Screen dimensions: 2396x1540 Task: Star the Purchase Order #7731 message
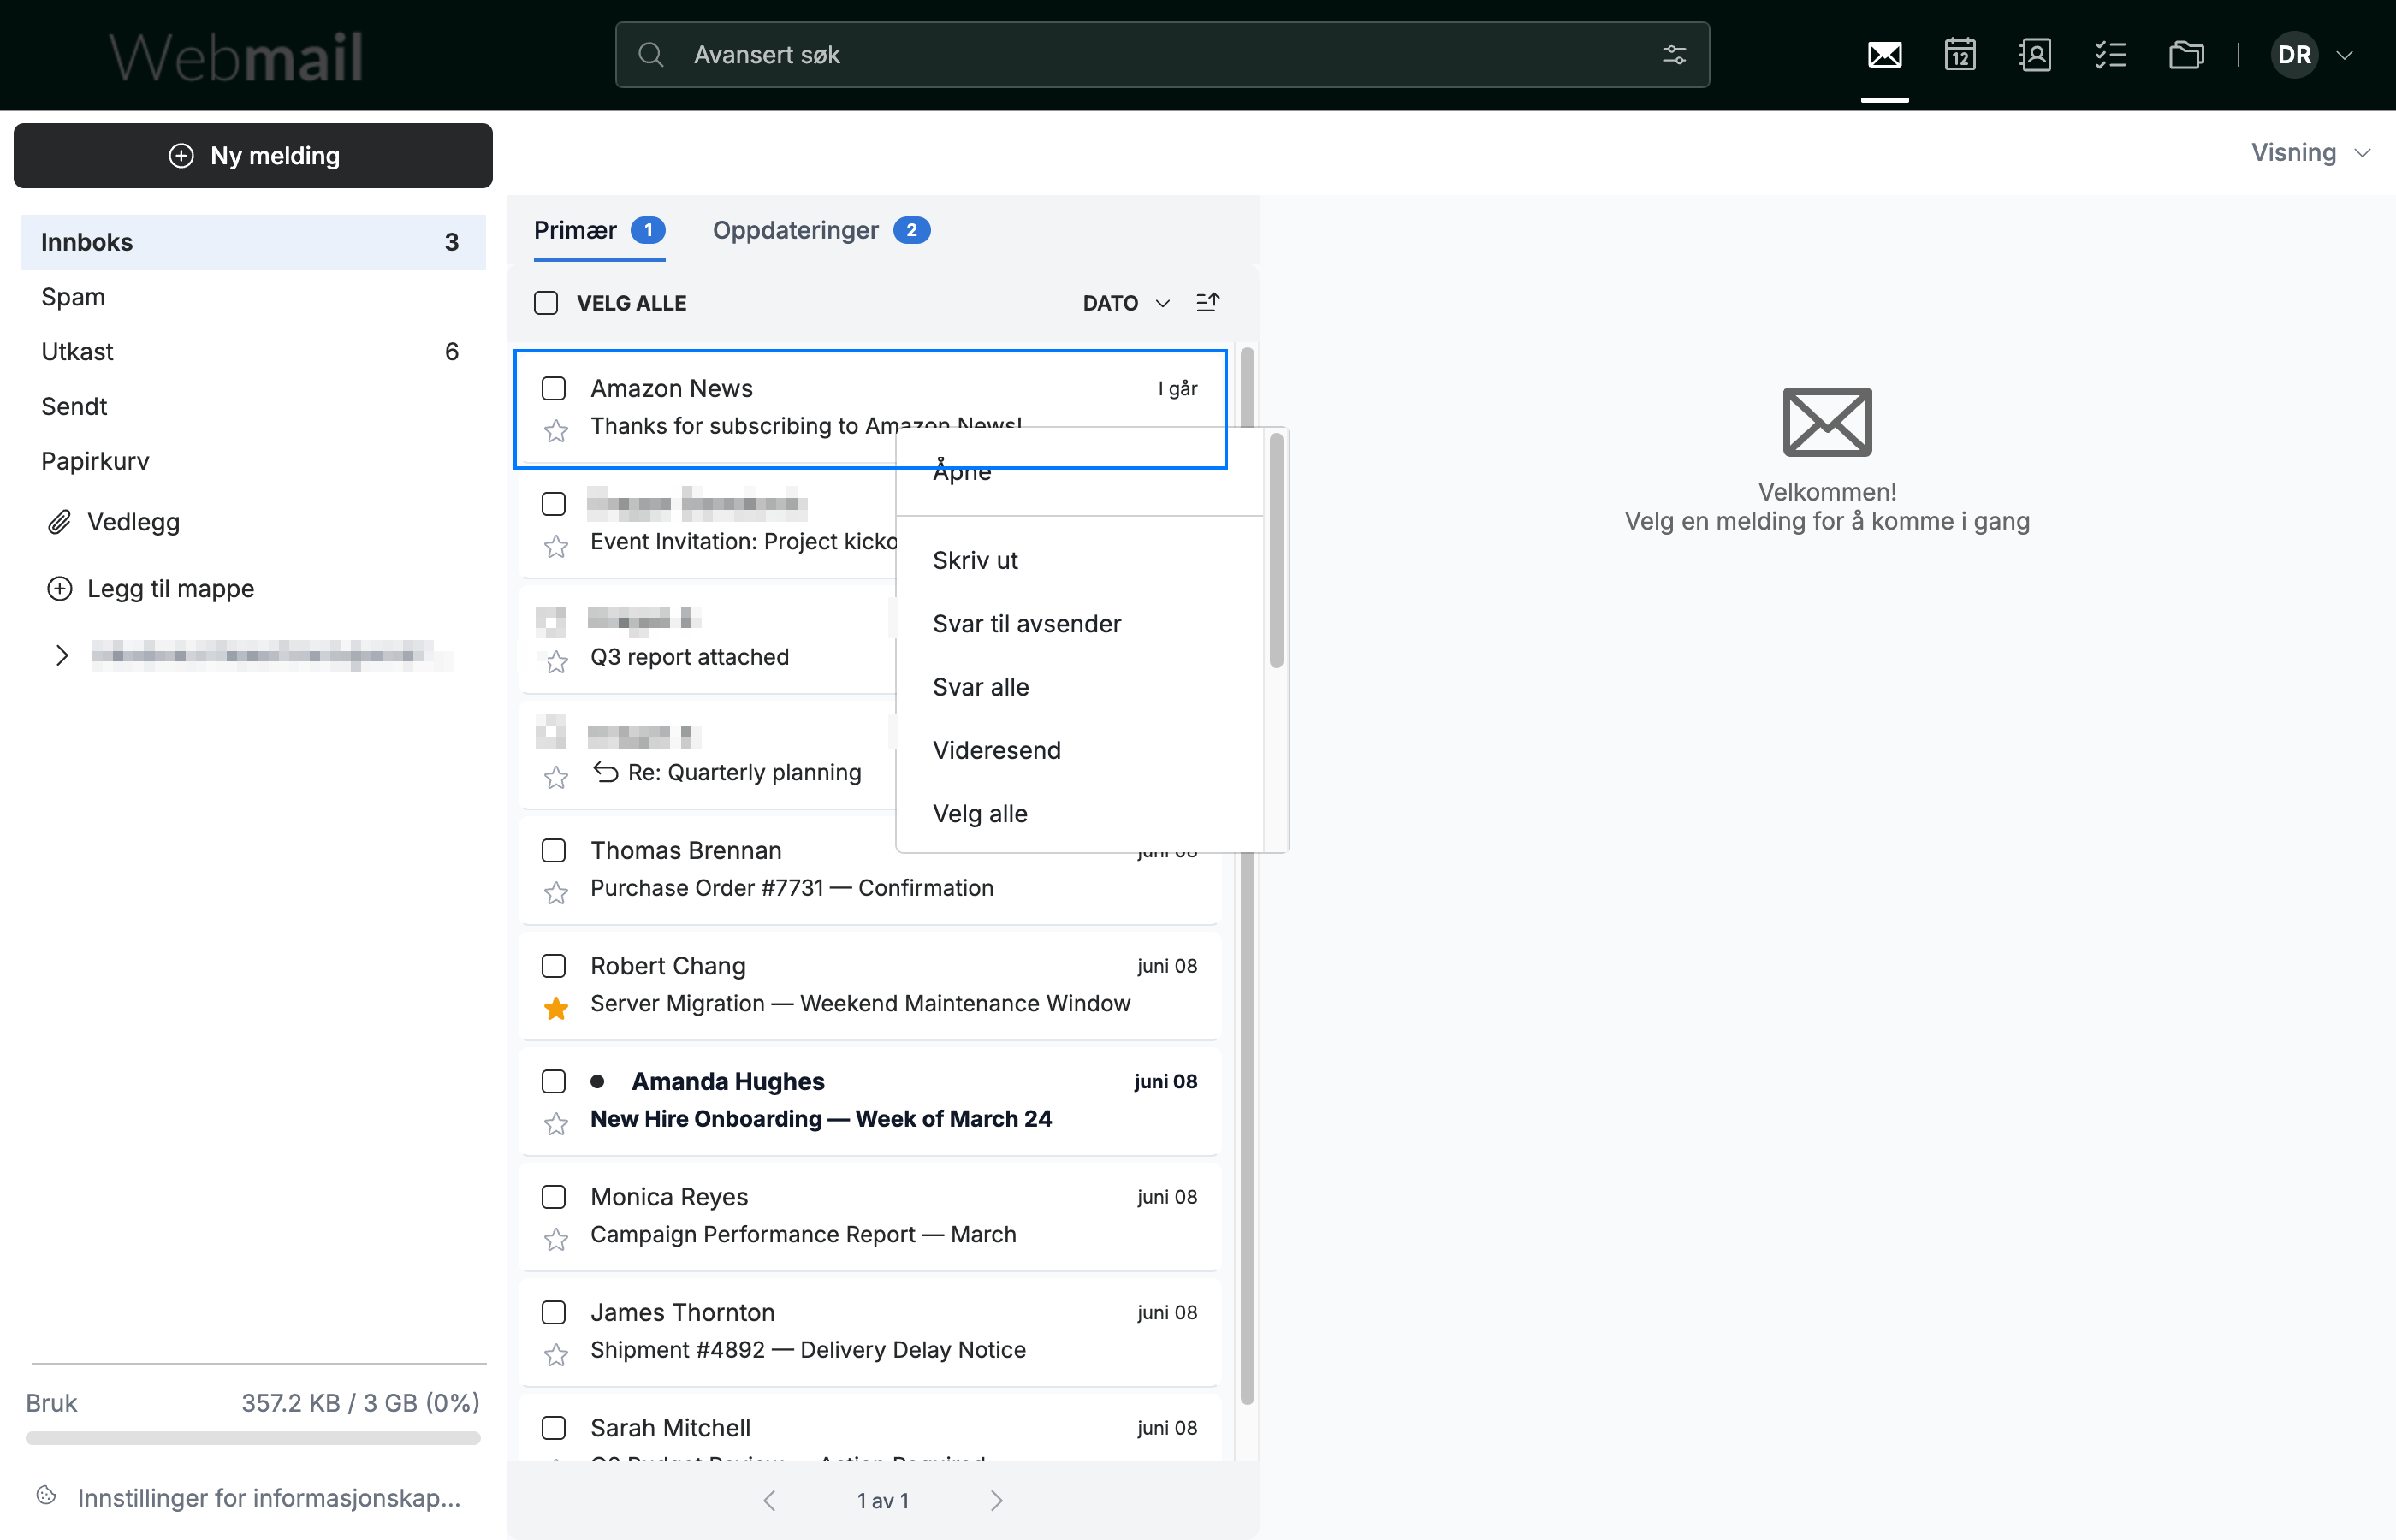tap(556, 892)
